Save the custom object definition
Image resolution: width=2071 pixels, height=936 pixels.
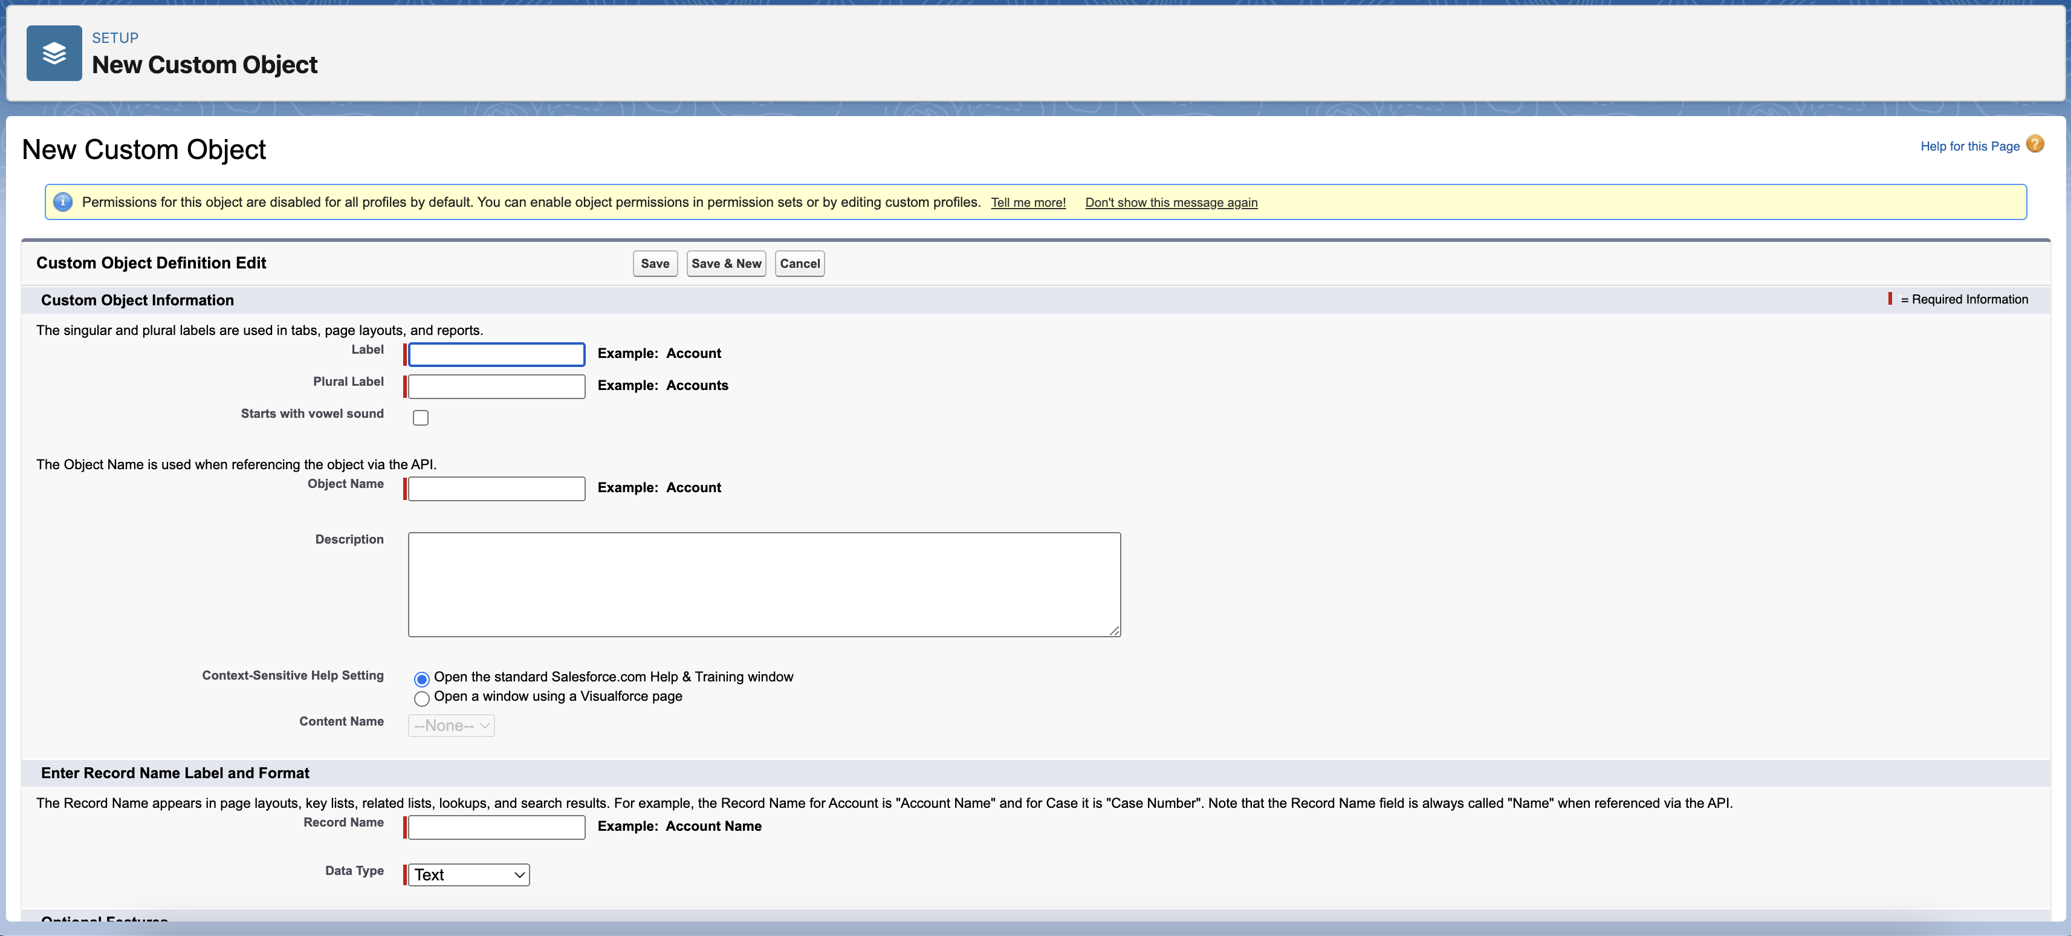tap(655, 264)
